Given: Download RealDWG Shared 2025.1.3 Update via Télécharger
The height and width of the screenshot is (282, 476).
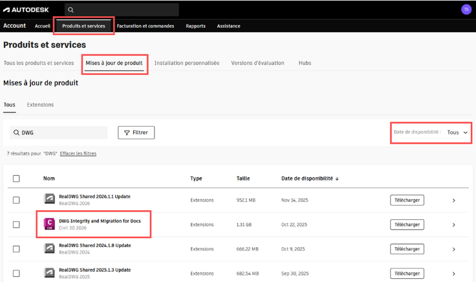Looking at the screenshot, I should [x=407, y=274].
